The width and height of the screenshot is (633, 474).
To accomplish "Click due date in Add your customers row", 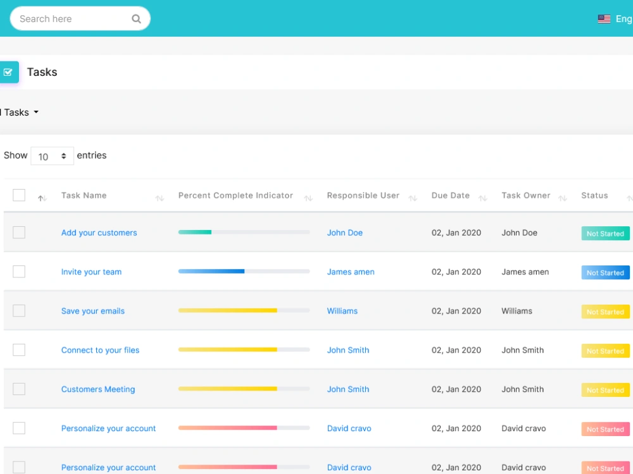I will click(x=456, y=233).
